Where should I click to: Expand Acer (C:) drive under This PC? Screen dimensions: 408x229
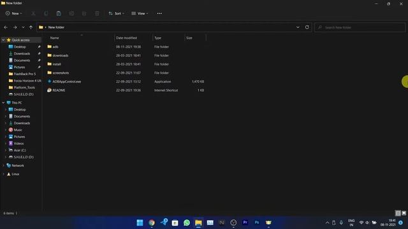(6, 150)
